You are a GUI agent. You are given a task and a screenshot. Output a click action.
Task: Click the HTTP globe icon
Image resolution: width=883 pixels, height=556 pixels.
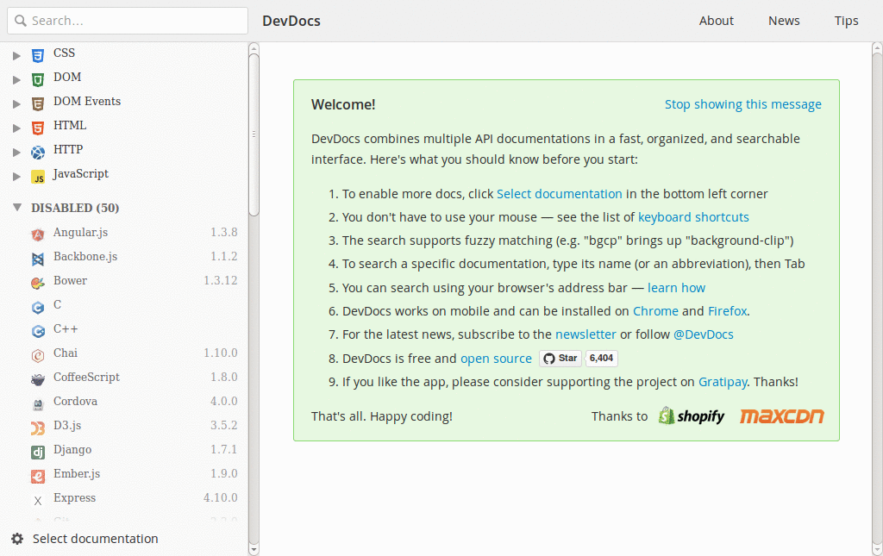coord(38,153)
